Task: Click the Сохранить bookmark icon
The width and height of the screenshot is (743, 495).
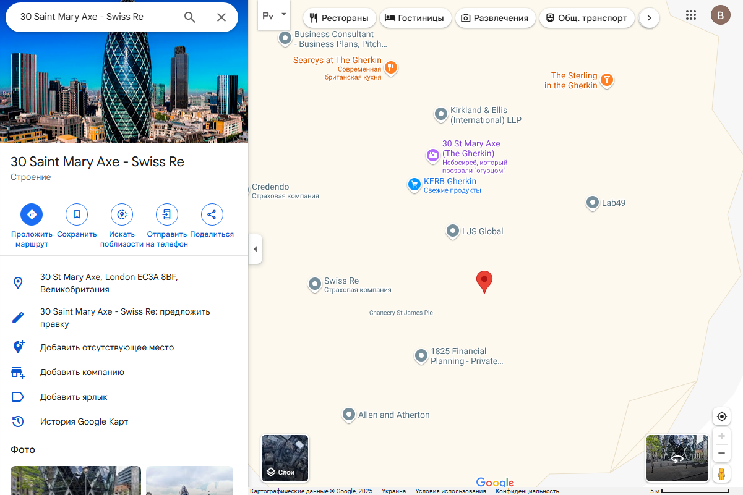Action: pos(77,214)
